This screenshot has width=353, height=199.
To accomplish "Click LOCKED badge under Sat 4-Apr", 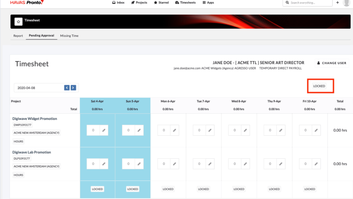I will (97, 189).
